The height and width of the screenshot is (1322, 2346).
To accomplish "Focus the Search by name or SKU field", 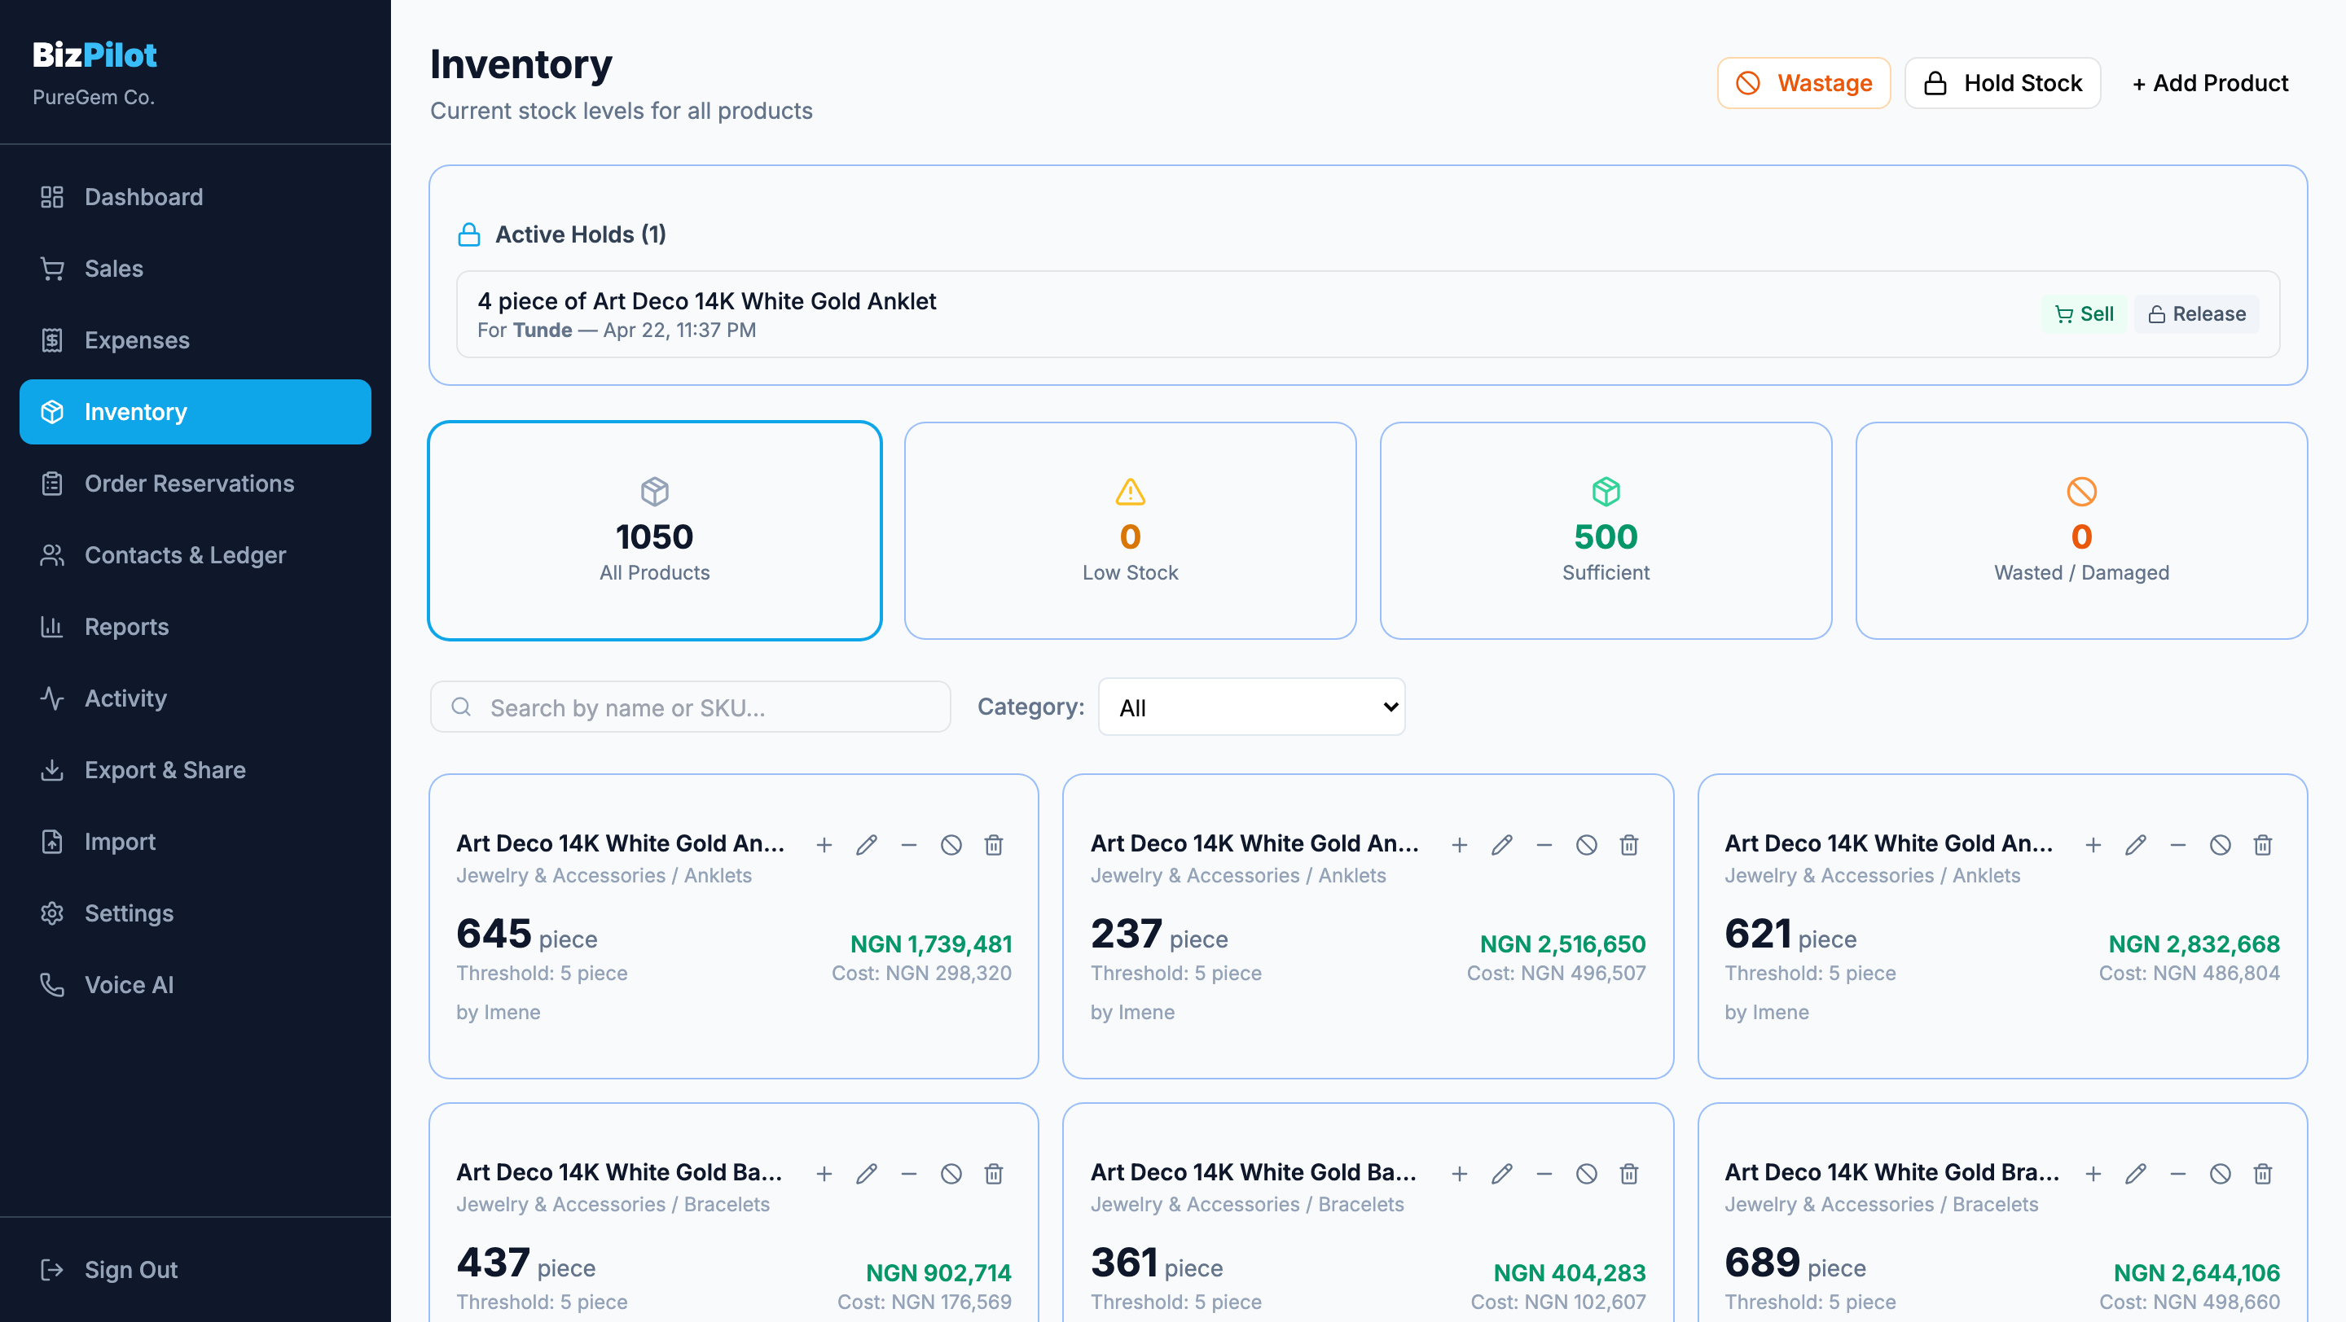I will (690, 707).
